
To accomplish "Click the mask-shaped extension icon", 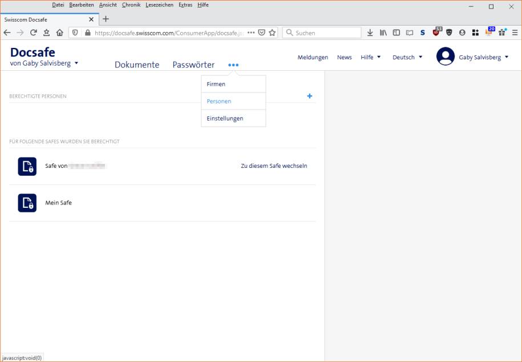I will [x=449, y=33].
